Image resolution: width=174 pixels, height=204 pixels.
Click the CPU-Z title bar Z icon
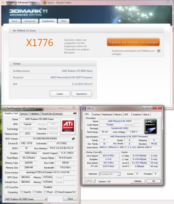click(x=84, y=109)
